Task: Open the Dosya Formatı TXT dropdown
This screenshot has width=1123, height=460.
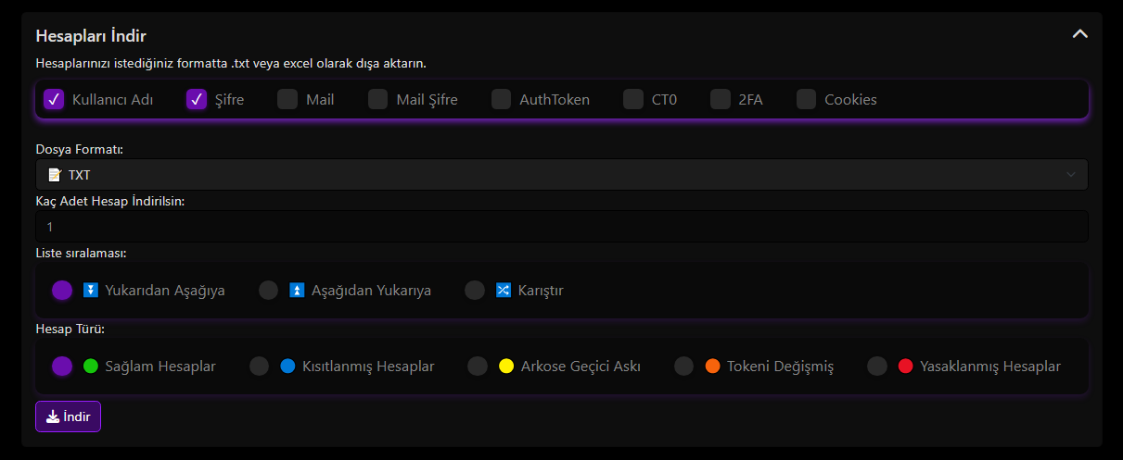Action: [x=562, y=175]
